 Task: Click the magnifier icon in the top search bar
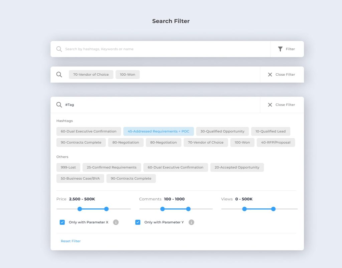pyautogui.click(x=59, y=49)
